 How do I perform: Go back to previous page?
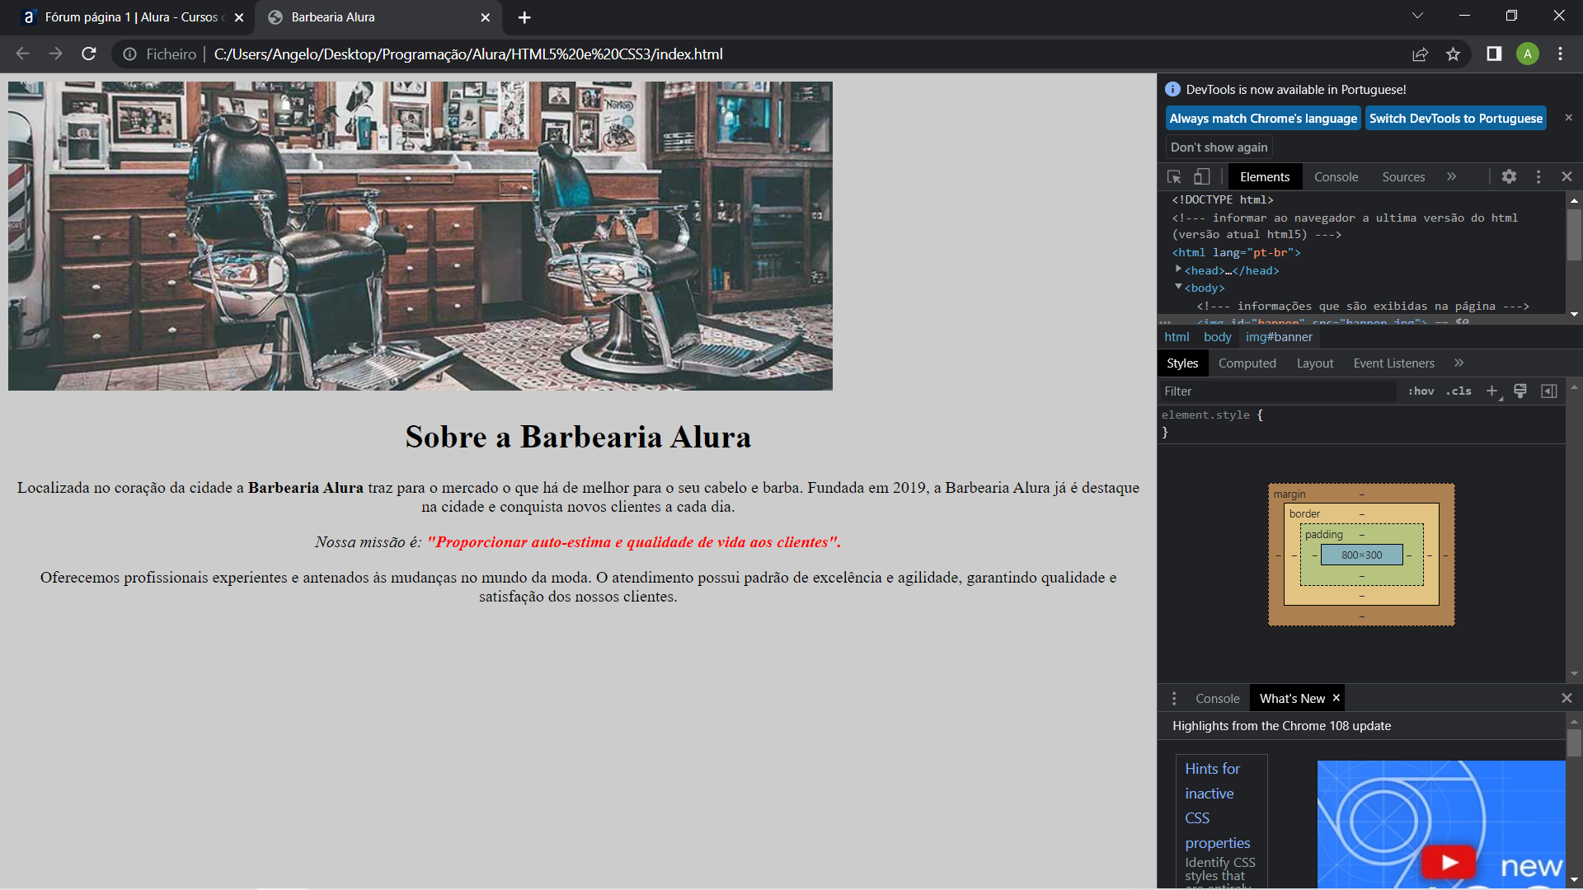point(22,54)
